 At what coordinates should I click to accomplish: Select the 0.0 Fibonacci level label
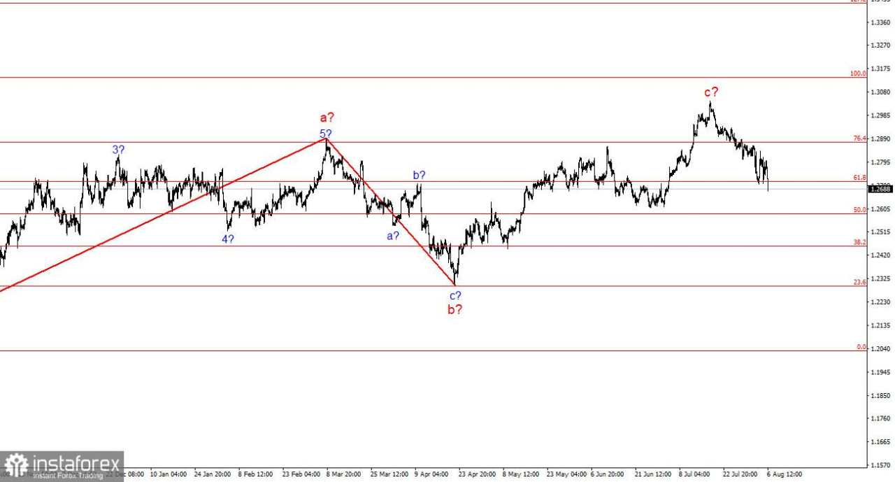(x=861, y=347)
